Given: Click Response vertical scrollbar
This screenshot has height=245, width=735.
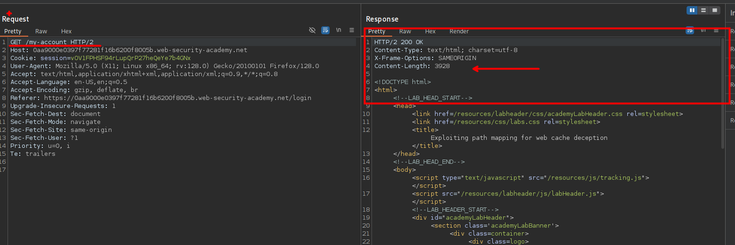Looking at the screenshot, I should pyautogui.click(x=723, y=94).
